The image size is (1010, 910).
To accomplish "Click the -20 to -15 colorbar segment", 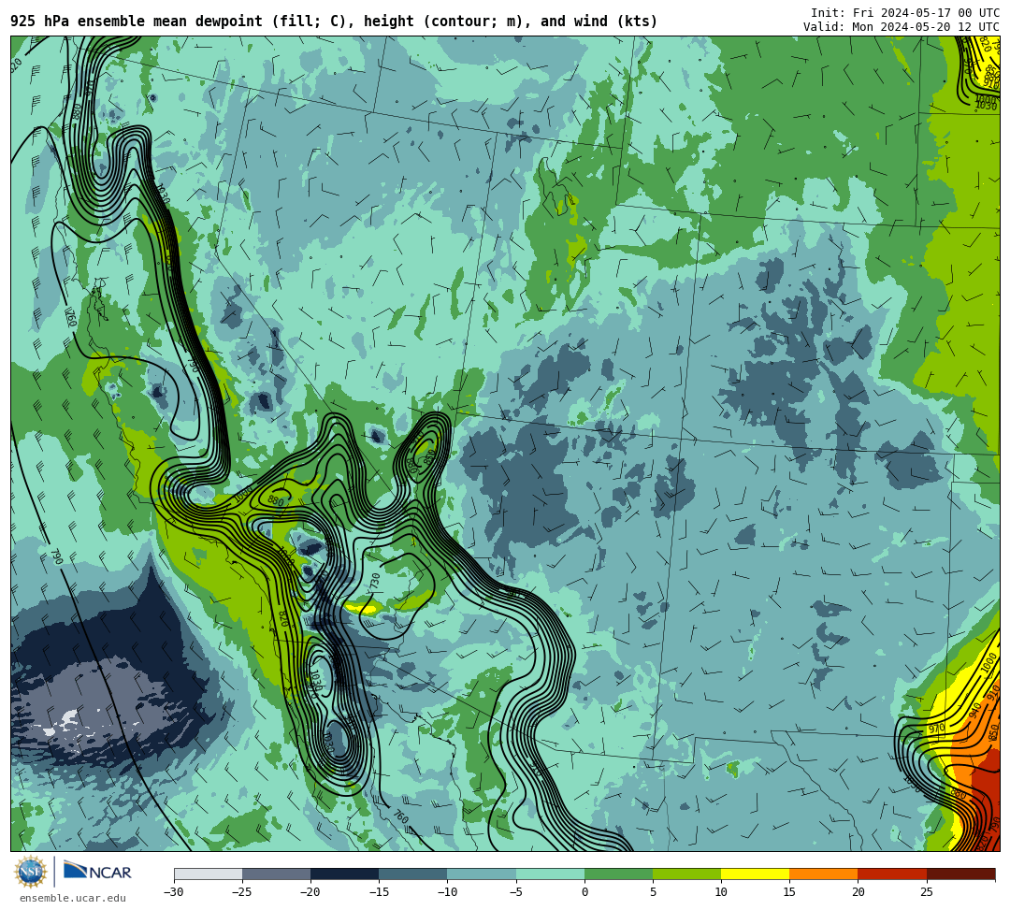I will (344, 874).
